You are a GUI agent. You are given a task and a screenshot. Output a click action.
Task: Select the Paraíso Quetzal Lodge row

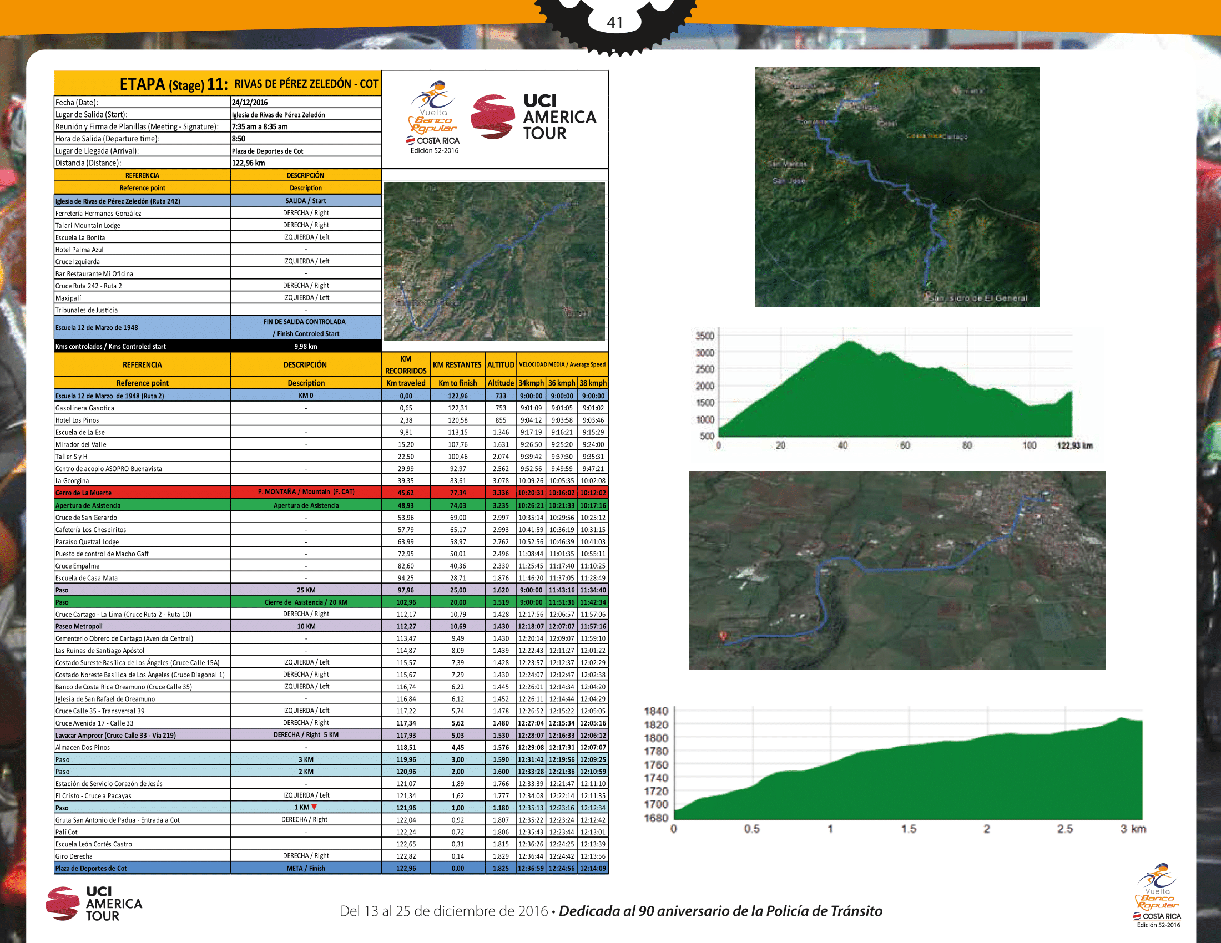[x=331, y=541]
